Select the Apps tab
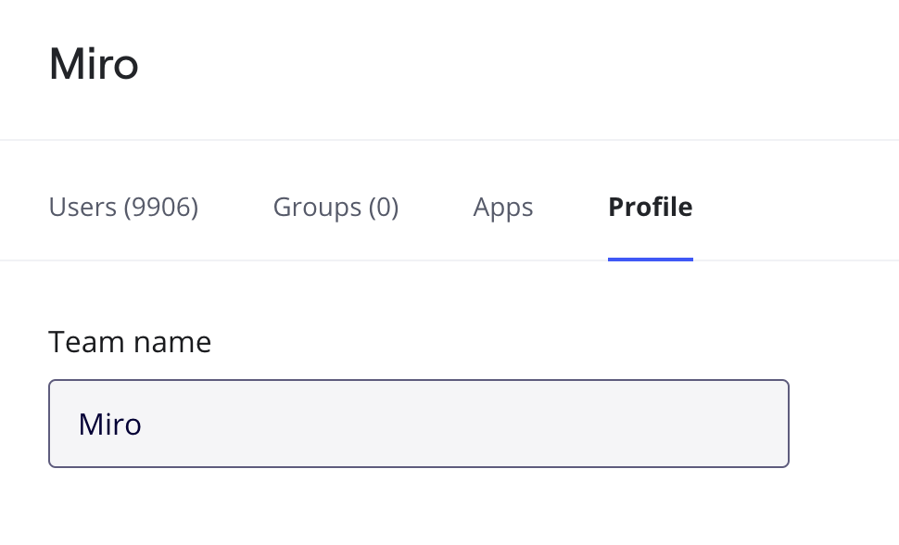 point(503,207)
